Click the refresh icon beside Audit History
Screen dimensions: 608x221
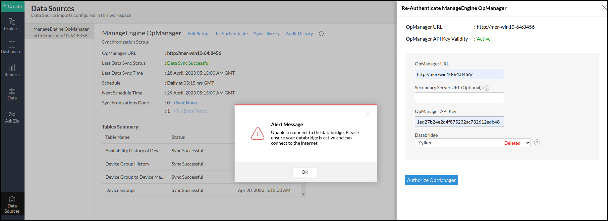(321, 34)
